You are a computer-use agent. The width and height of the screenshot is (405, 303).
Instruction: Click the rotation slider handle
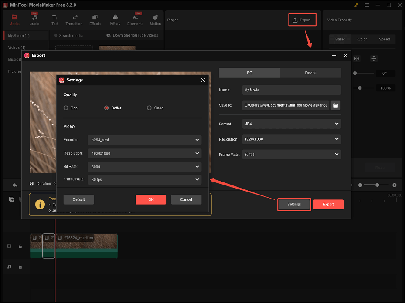tap(355, 73)
